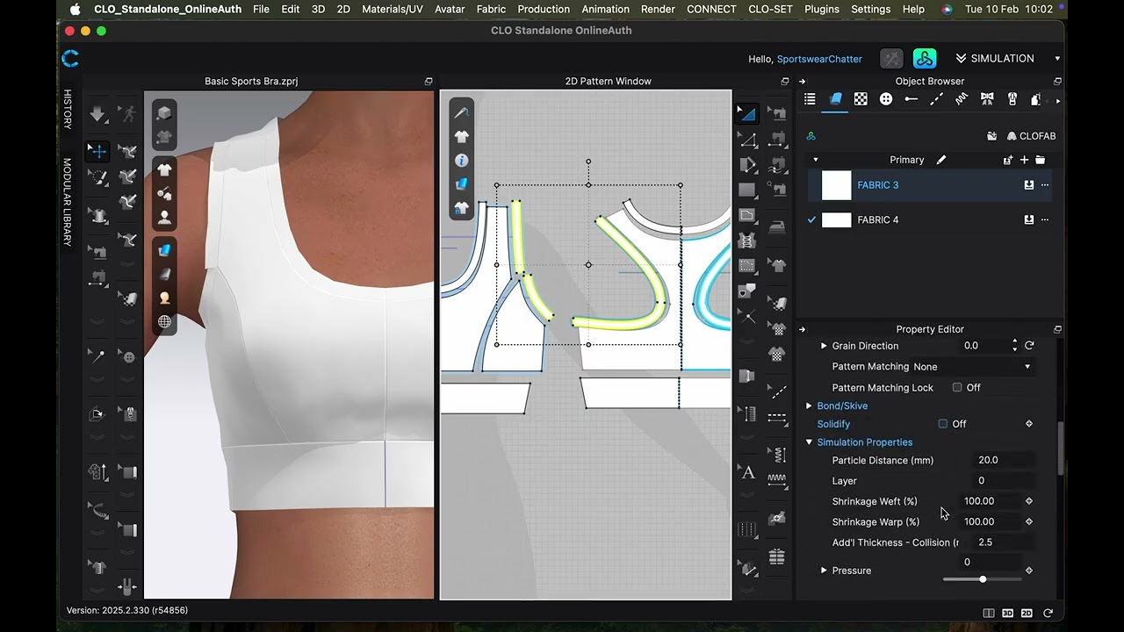Click the globe environment icon in 3D view
Viewport: 1124px width, 632px height.
[164, 322]
